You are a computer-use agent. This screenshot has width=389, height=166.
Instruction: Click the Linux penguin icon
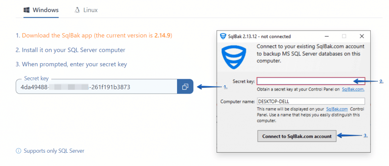(x=77, y=10)
